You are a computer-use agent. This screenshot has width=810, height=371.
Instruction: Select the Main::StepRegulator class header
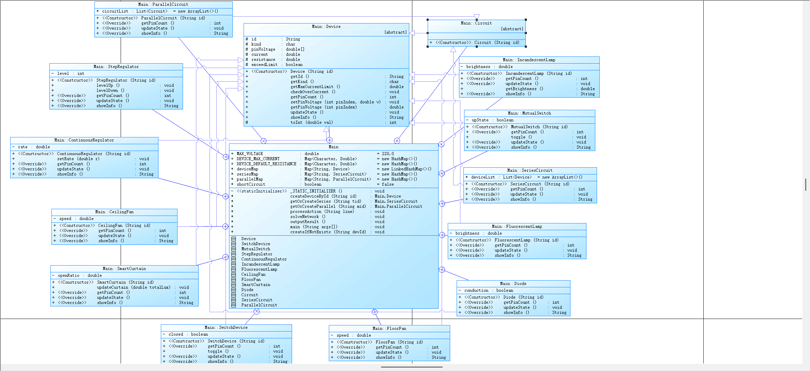pos(116,67)
